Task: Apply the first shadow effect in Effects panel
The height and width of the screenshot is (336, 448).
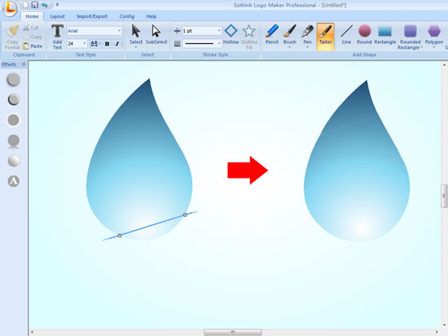Action: [13, 79]
